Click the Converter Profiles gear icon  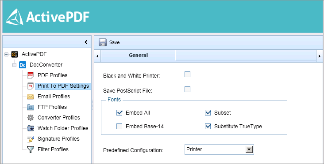tap(31, 118)
